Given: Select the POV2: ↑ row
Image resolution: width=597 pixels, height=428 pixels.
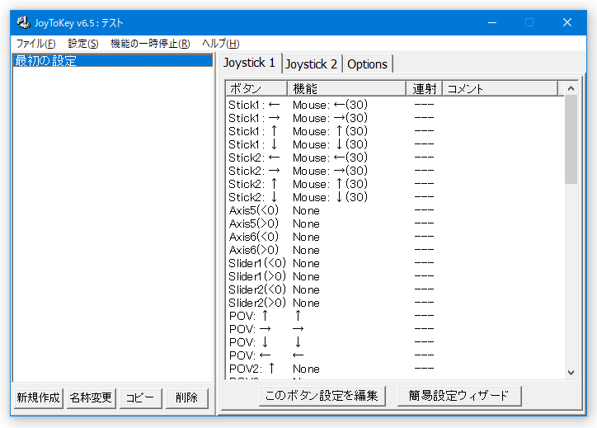Looking at the screenshot, I should (x=395, y=369).
